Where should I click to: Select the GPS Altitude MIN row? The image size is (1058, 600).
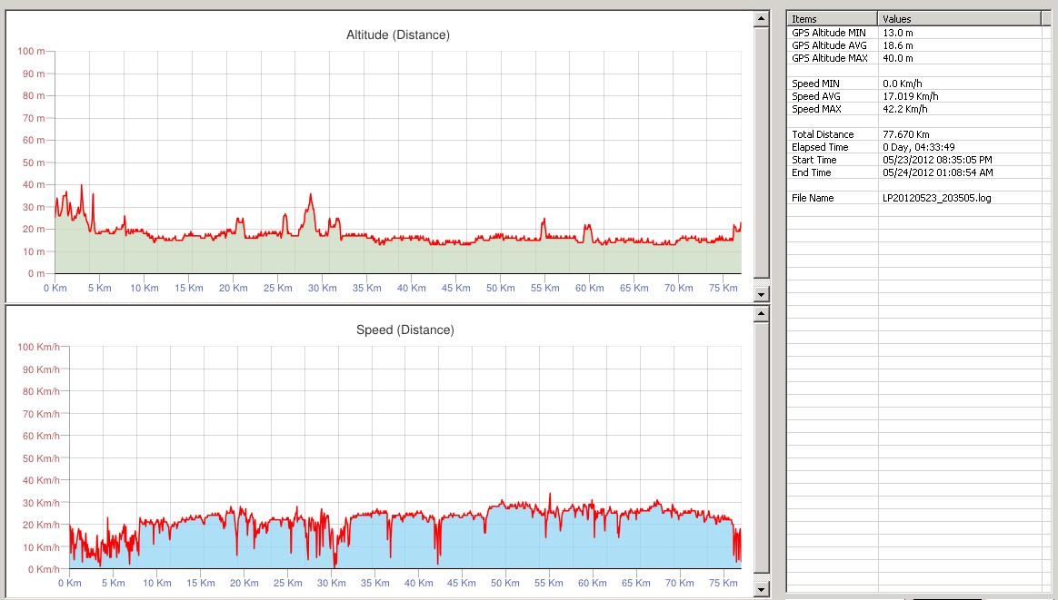(x=829, y=33)
